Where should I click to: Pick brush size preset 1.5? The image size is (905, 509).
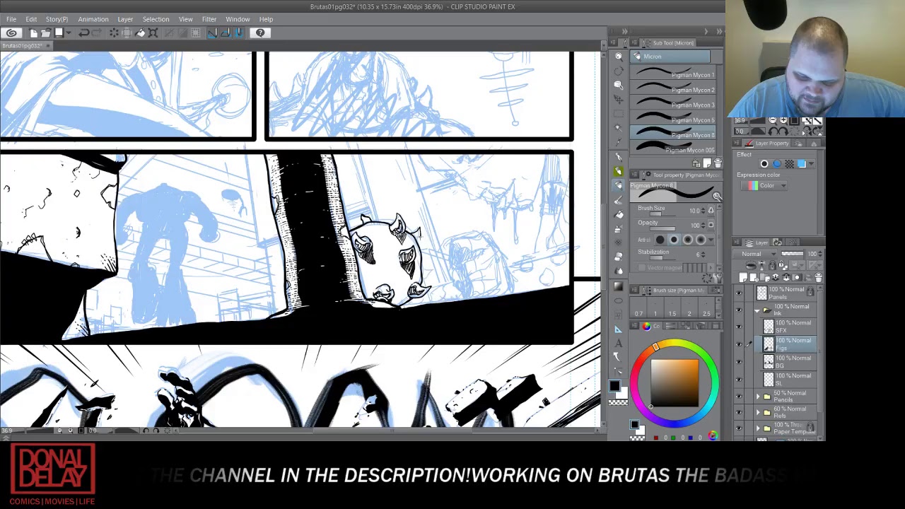click(x=672, y=313)
